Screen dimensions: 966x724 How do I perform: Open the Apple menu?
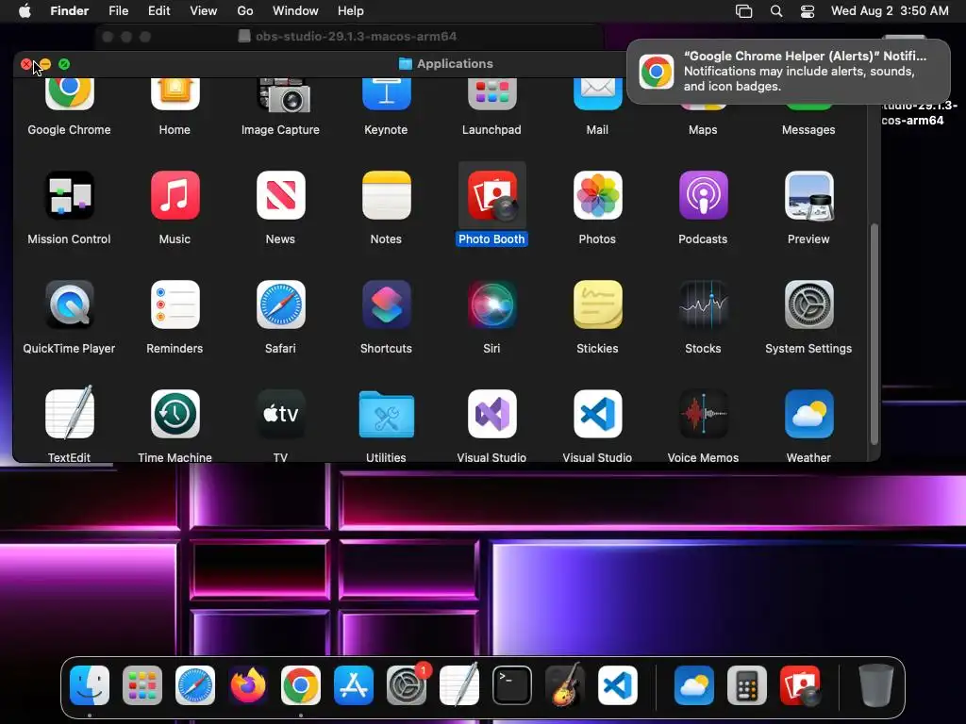point(25,11)
